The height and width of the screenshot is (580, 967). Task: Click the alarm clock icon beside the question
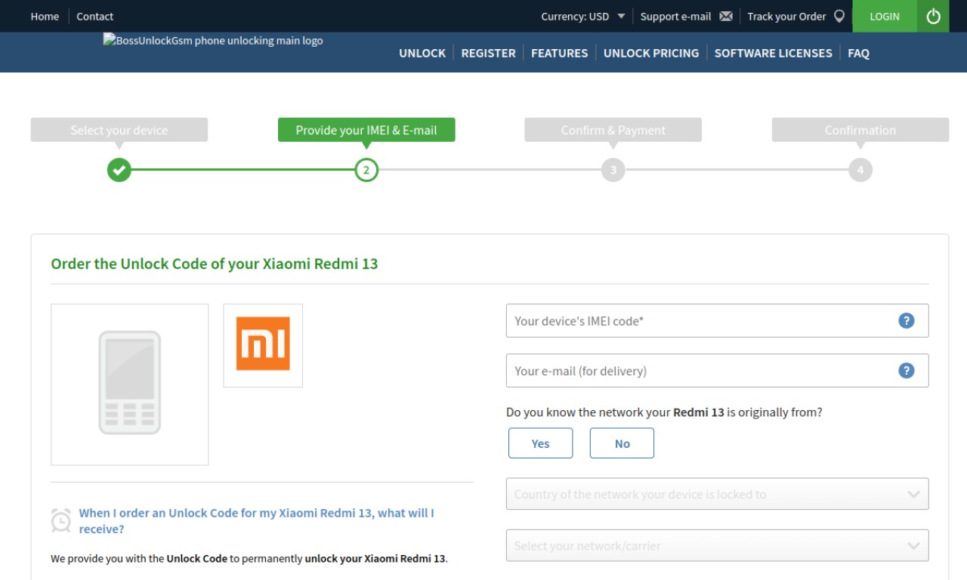click(61, 520)
